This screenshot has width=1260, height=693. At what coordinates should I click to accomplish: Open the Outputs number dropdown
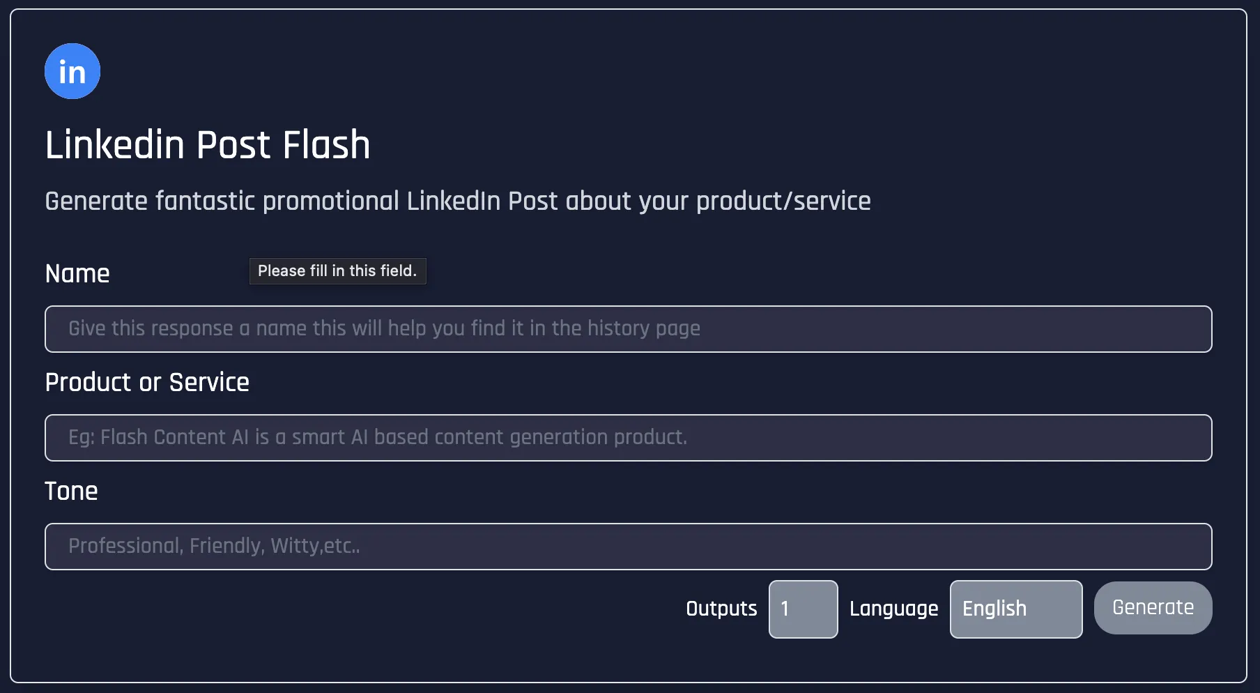point(803,609)
